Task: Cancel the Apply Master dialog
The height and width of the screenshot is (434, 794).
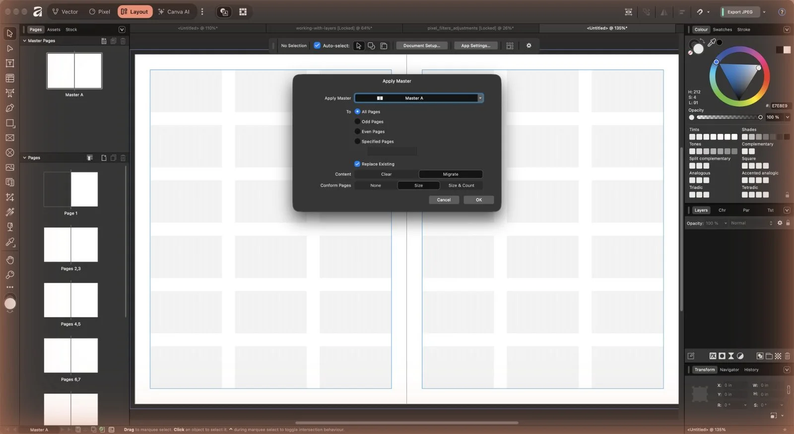Action: click(x=444, y=200)
